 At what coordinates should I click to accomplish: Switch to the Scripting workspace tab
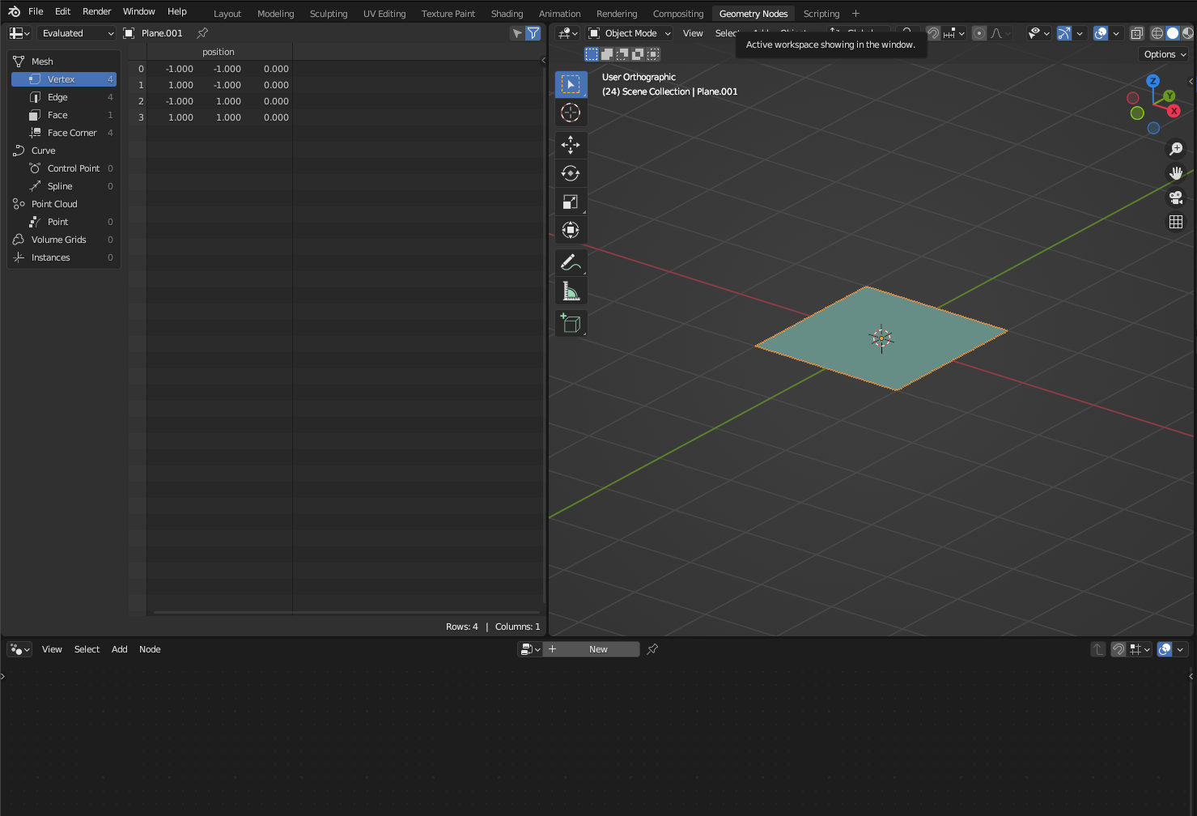point(821,14)
